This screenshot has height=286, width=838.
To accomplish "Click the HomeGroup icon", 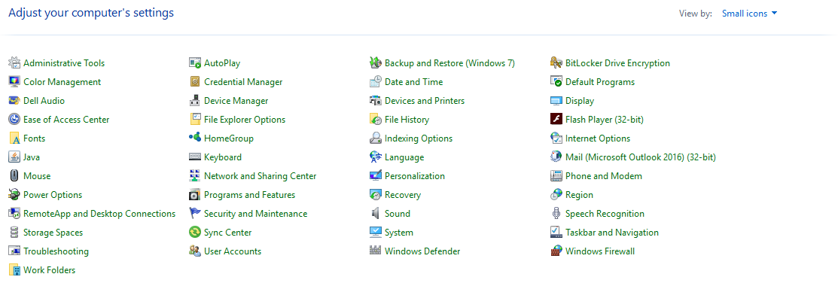I will tap(195, 138).
